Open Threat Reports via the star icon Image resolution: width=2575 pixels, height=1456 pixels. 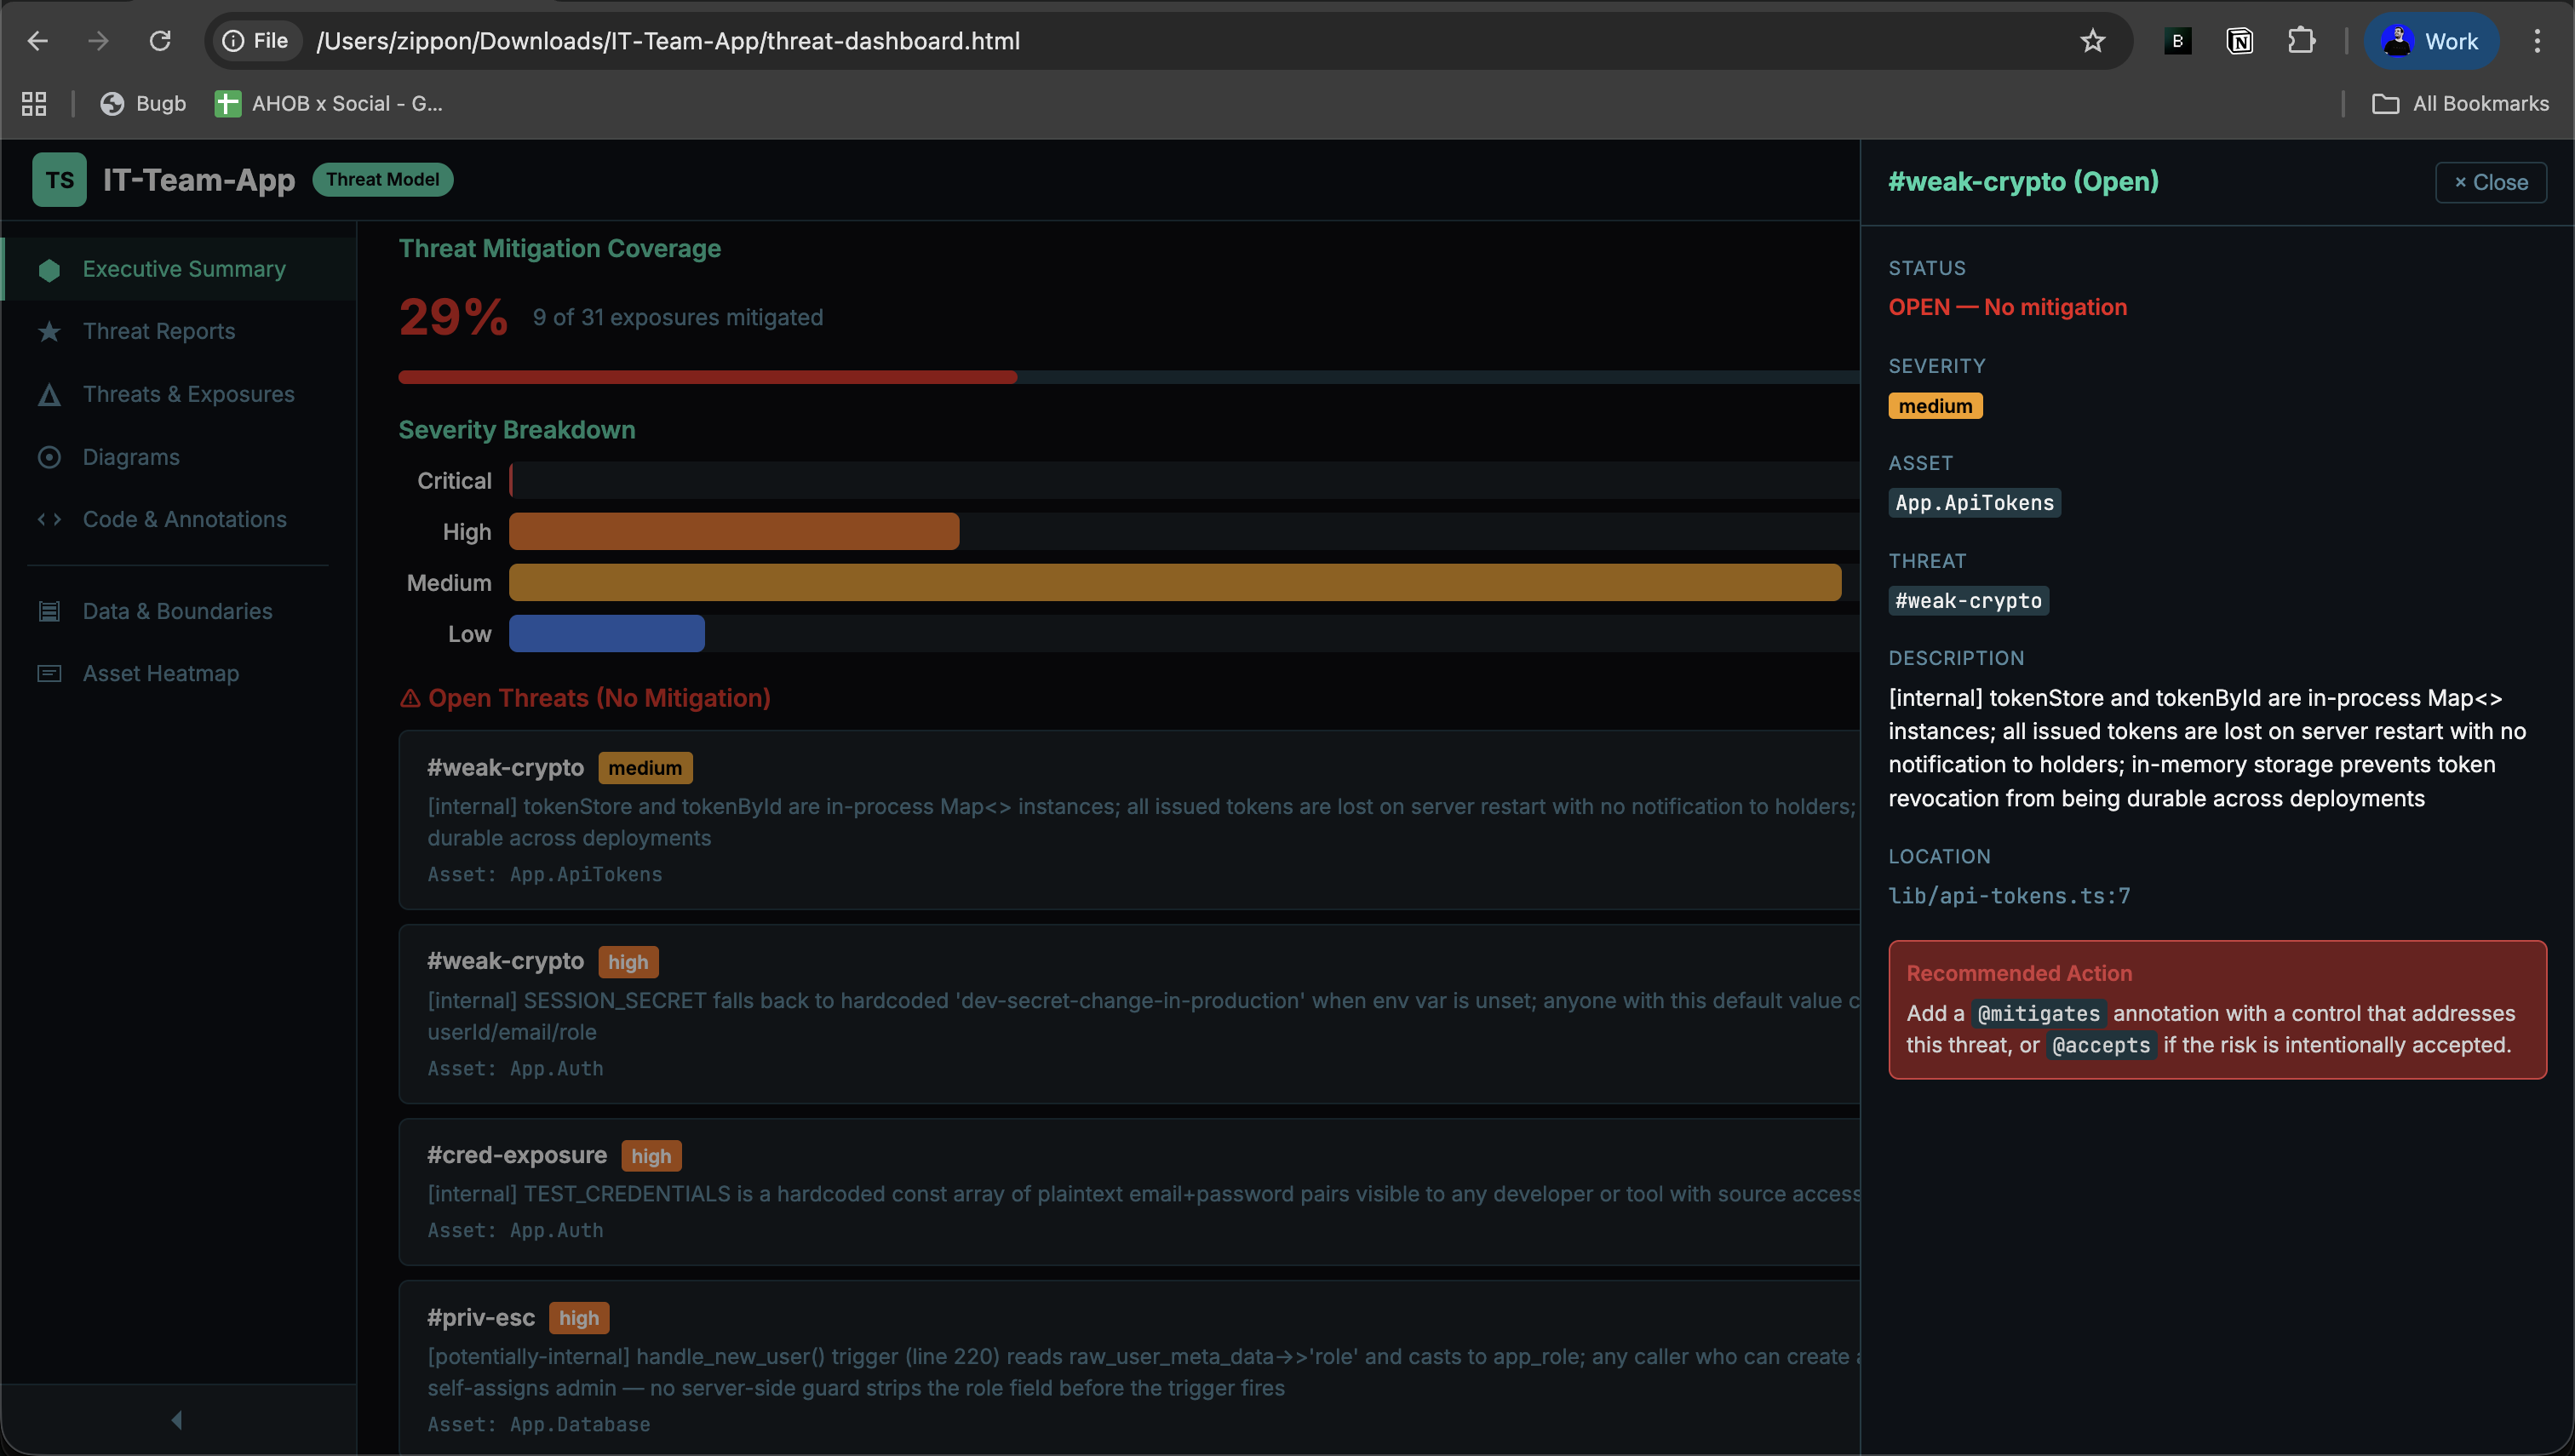click(x=49, y=331)
